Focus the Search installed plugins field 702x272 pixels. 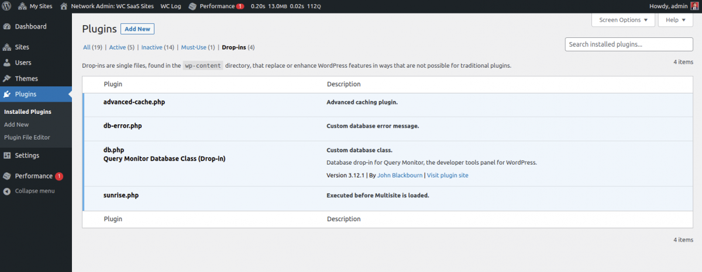[628, 44]
